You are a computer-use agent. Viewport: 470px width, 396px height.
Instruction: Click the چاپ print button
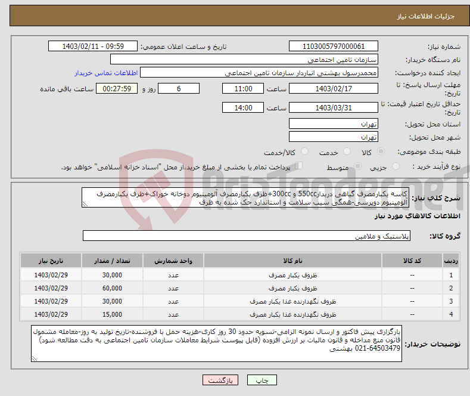click(262, 380)
